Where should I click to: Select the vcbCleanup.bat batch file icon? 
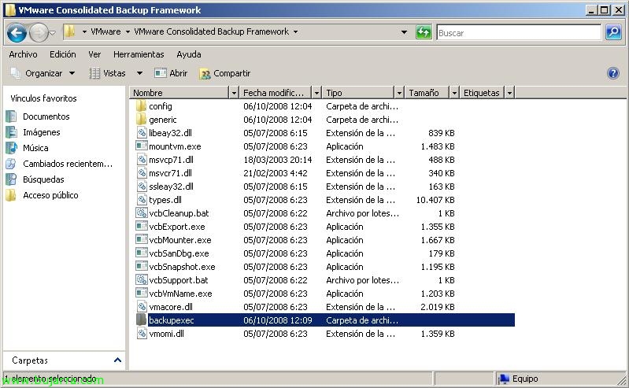pyautogui.click(x=142, y=213)
